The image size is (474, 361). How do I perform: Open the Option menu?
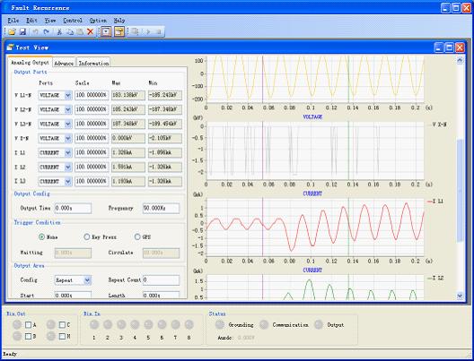(x=98, y=21)
